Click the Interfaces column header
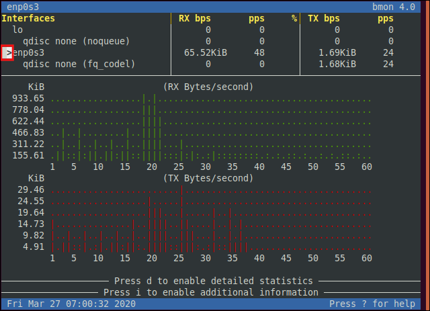The image size is (430, 311). (x=28, y=18)
